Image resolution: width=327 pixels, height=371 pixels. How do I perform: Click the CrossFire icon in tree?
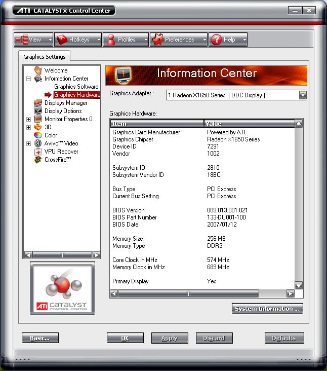pos(38,160)
